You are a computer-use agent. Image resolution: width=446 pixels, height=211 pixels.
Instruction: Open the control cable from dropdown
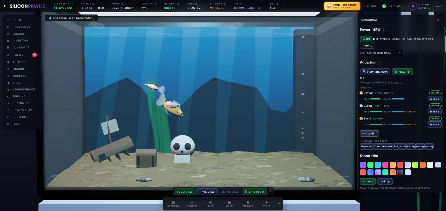(384, 53)
